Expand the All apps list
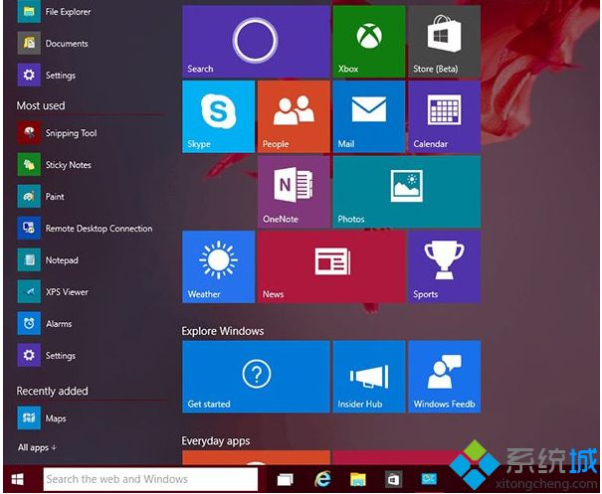Viewport: 602px width, 494px height. [x=37, y=447]
